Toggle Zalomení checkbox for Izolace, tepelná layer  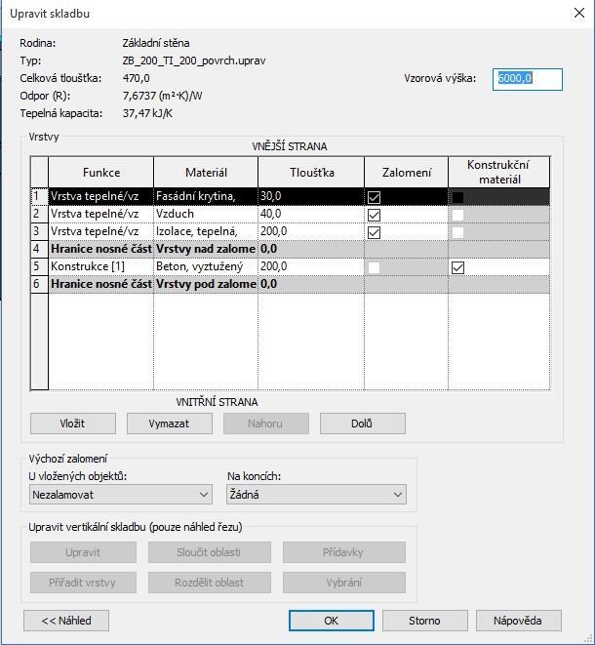pyautogui.click(x=374, y=233)
